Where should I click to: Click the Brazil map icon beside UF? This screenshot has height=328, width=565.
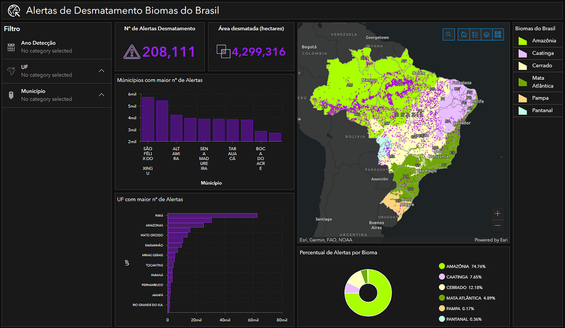[11, 71]
